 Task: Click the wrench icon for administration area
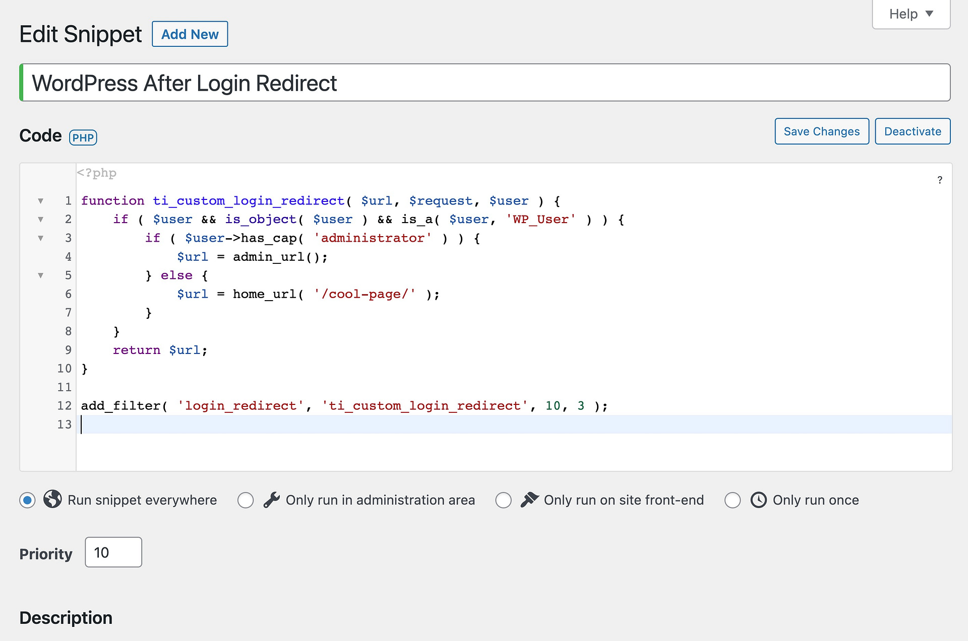(x=272, y=500)
